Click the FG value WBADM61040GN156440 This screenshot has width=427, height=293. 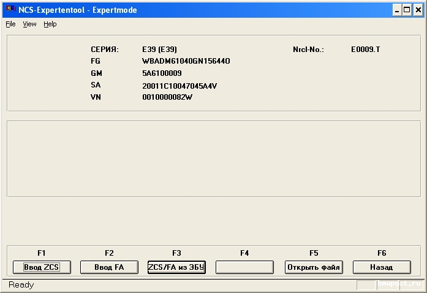point(186,61)
